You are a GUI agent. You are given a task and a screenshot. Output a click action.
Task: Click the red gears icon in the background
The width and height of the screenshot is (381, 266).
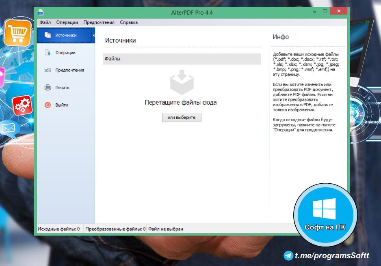click(22, 105)
